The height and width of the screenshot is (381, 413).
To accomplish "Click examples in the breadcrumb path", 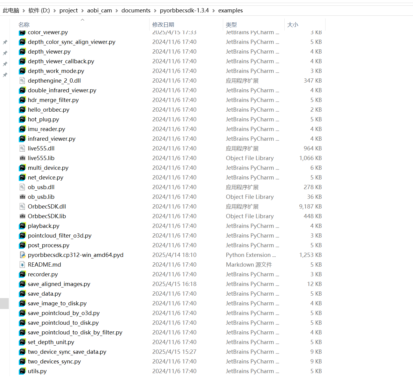I will point(230,10).
